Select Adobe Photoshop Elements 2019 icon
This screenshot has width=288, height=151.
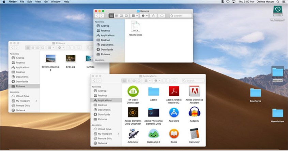coord(154,112)
